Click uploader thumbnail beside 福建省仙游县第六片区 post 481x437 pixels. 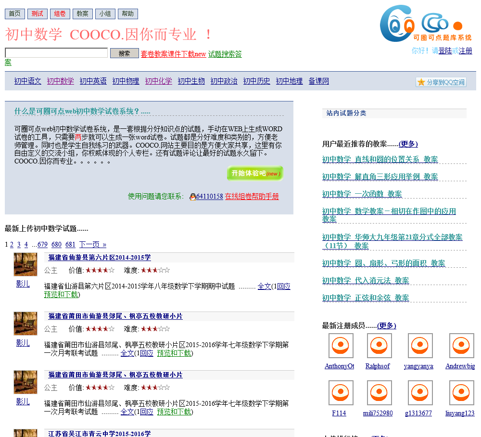pyautogui.click(x=25, y=264)
